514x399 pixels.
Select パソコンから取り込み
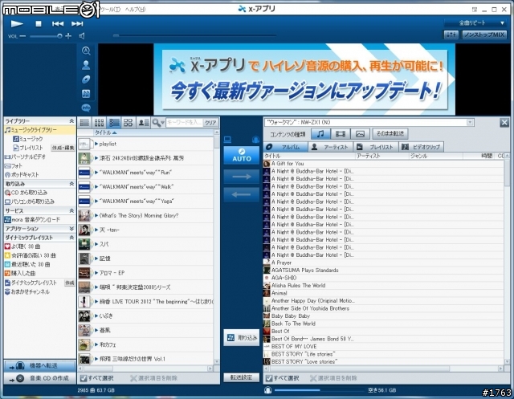coord(30,202)
